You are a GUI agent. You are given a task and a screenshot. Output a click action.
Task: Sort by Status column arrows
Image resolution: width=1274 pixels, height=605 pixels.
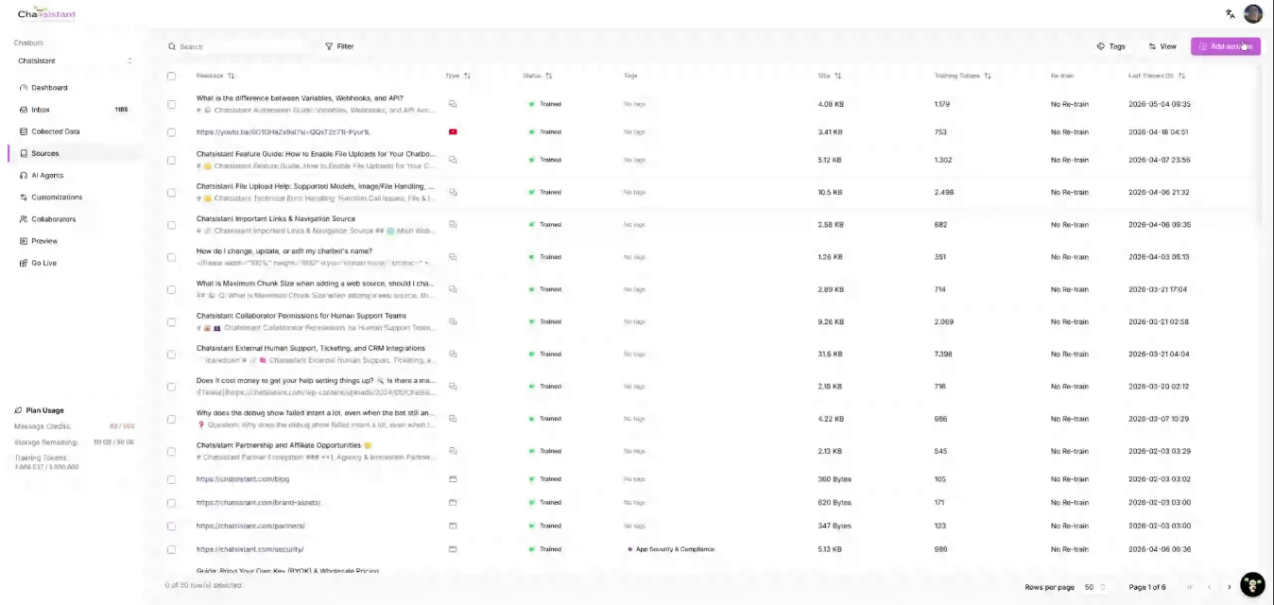coord(548,76)
